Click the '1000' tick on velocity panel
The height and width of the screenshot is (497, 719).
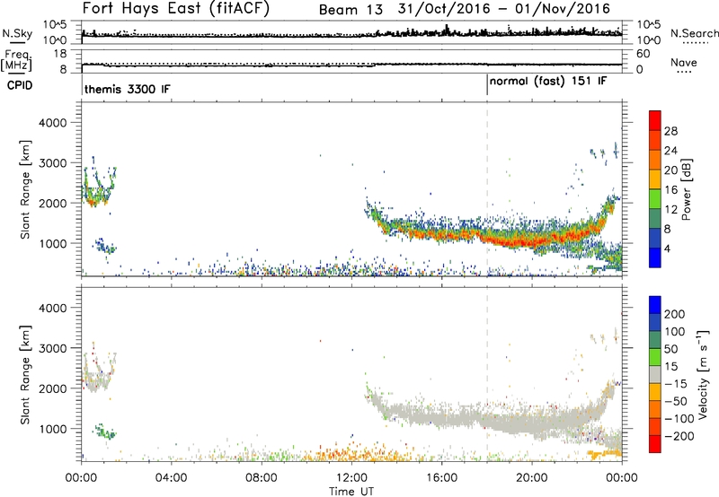[52, 429]
